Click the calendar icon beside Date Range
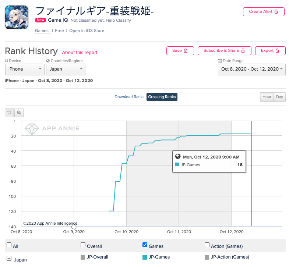Screen dimensions: 289x267 coord(220,61)
